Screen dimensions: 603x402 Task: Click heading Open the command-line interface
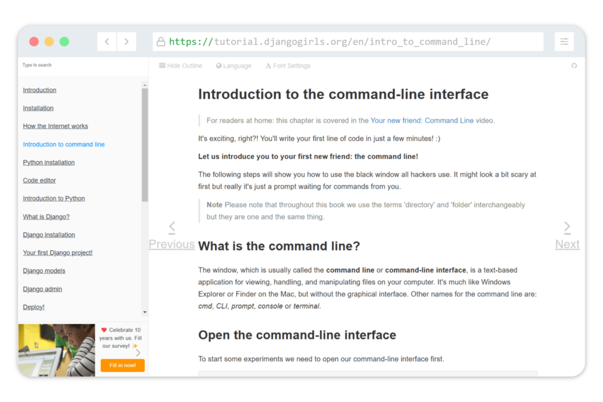(x=297, y=335)
